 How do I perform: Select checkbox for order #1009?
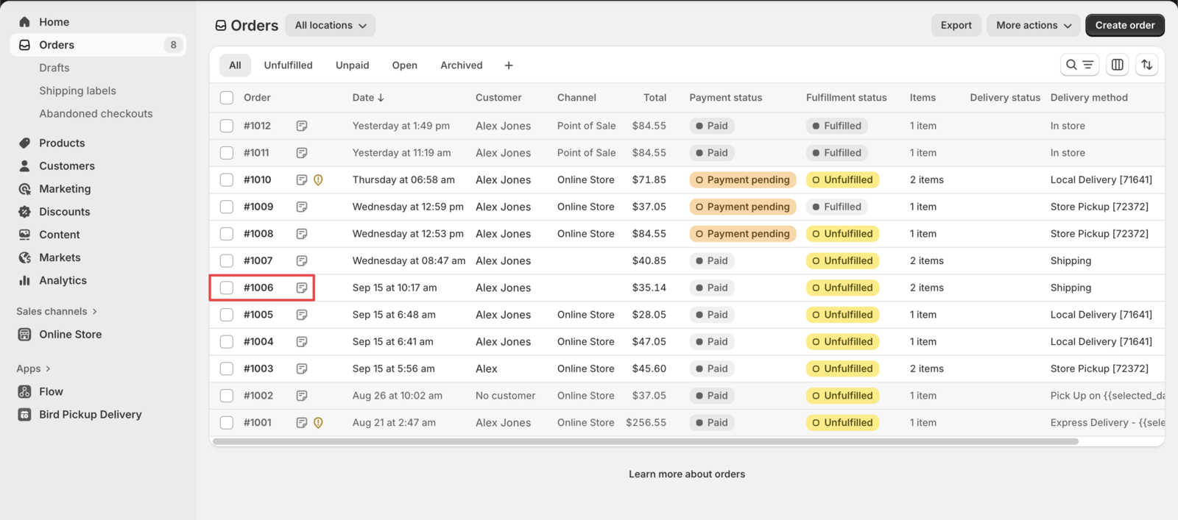pos(227,207)
